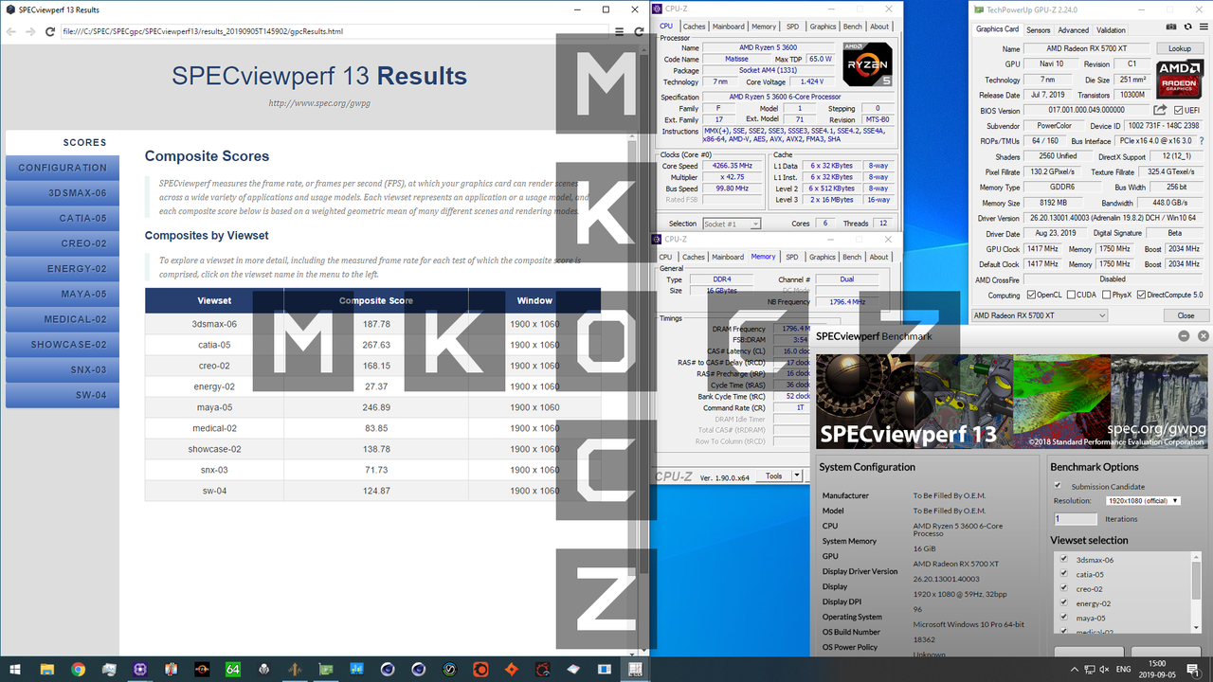Image resolution: width=1213 pixels, height=682 pixels.
Task: Open File Explorer from the taskbar
Action: (x=46, y=669)
